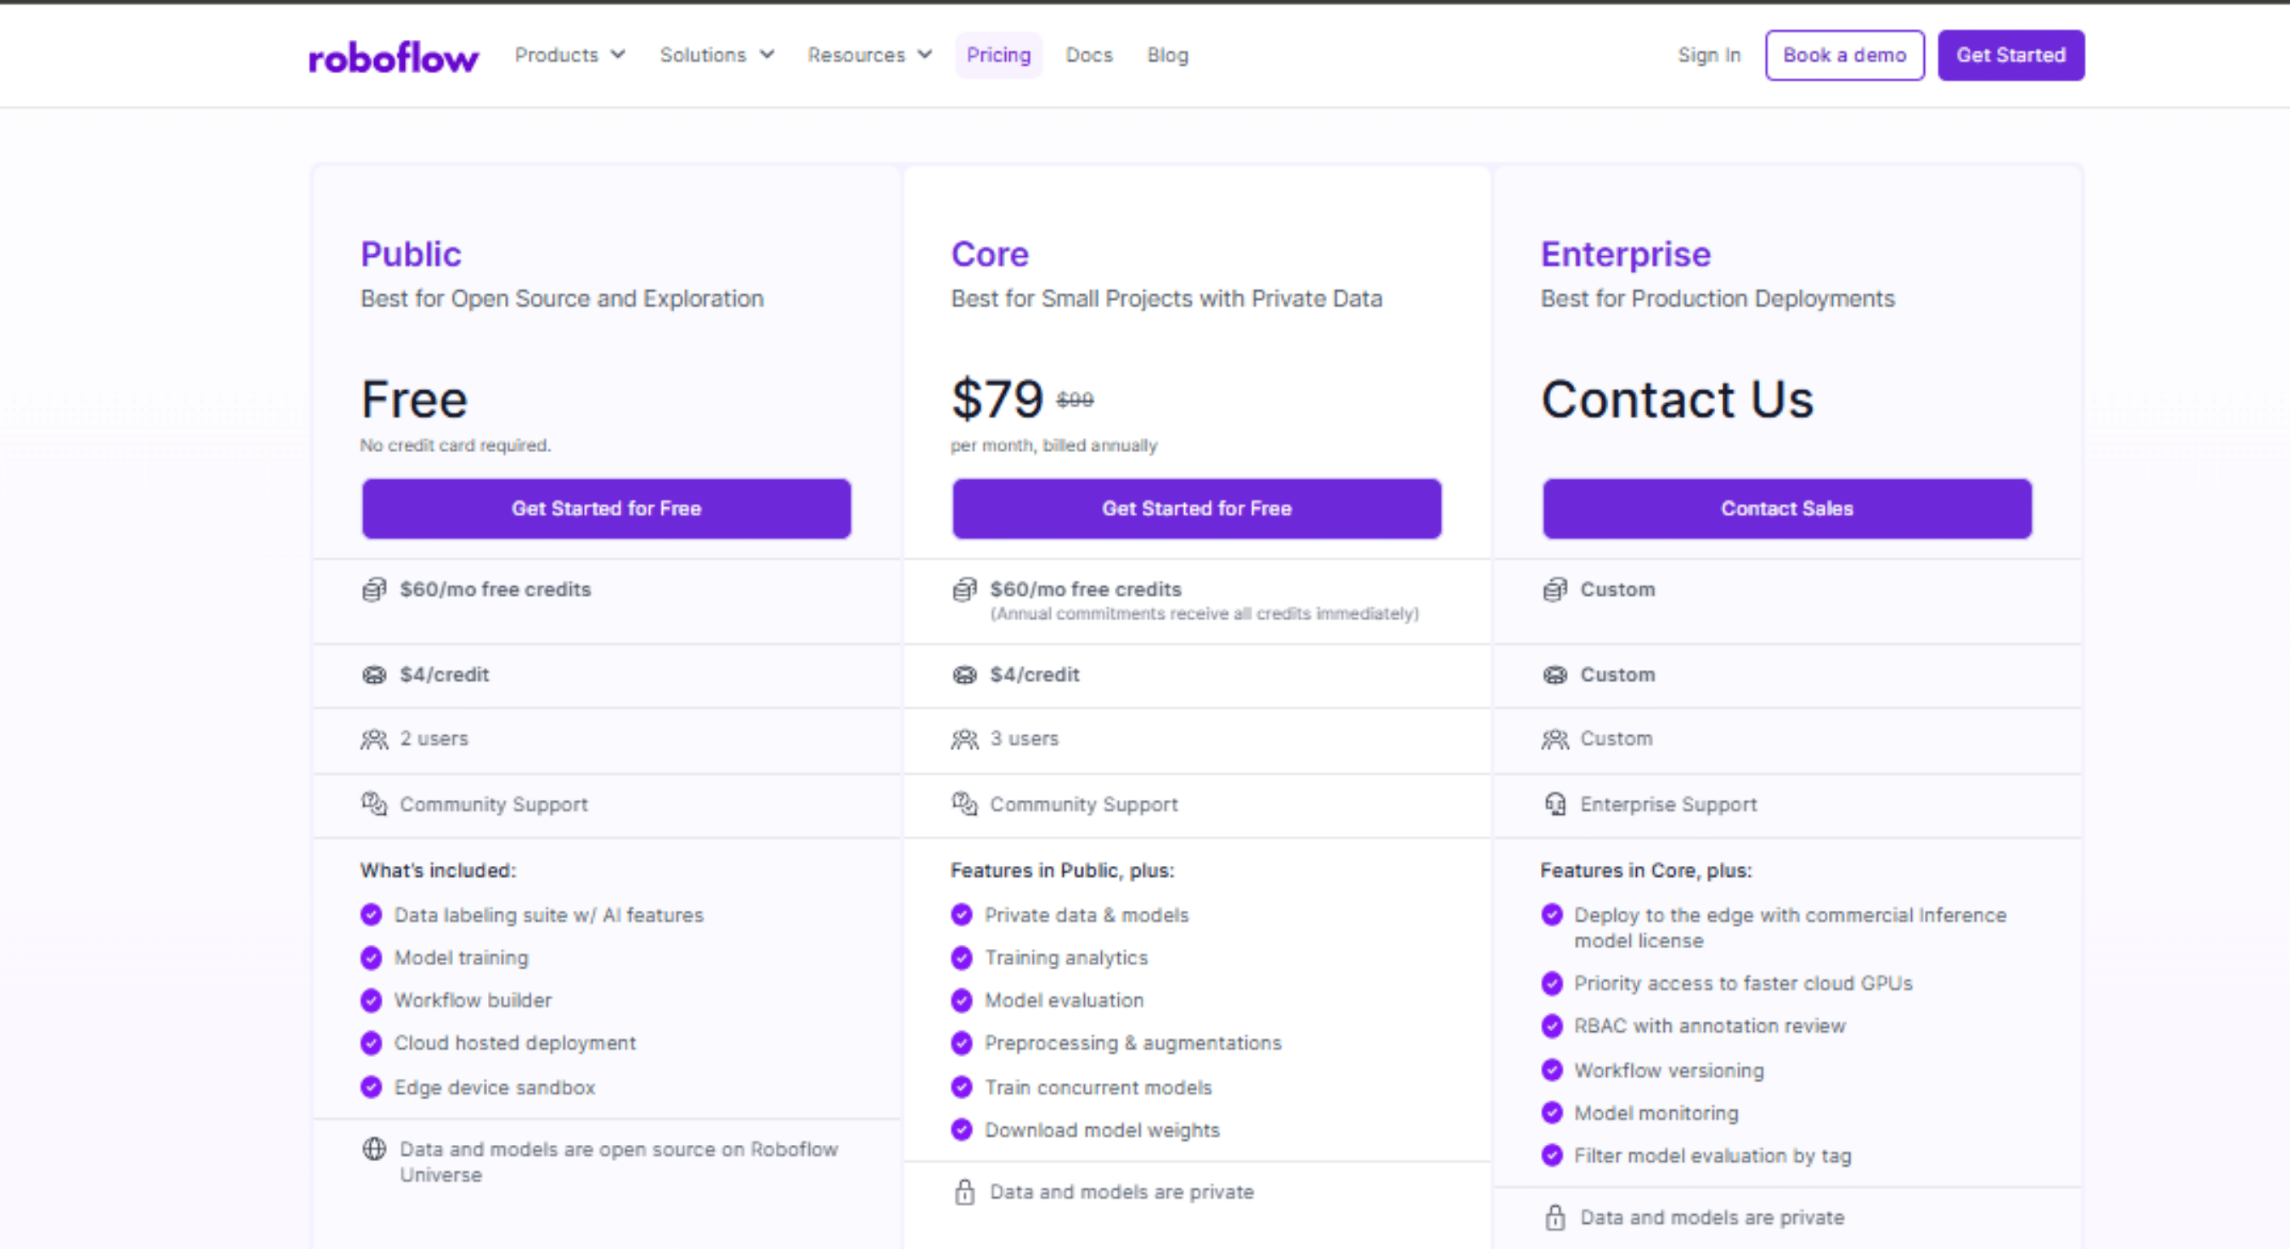The width and height of the screenshot is (2290, 1249).
Task: Expand the Resources menu chevron
Action: pyautogui.click(x=925, y=55)
